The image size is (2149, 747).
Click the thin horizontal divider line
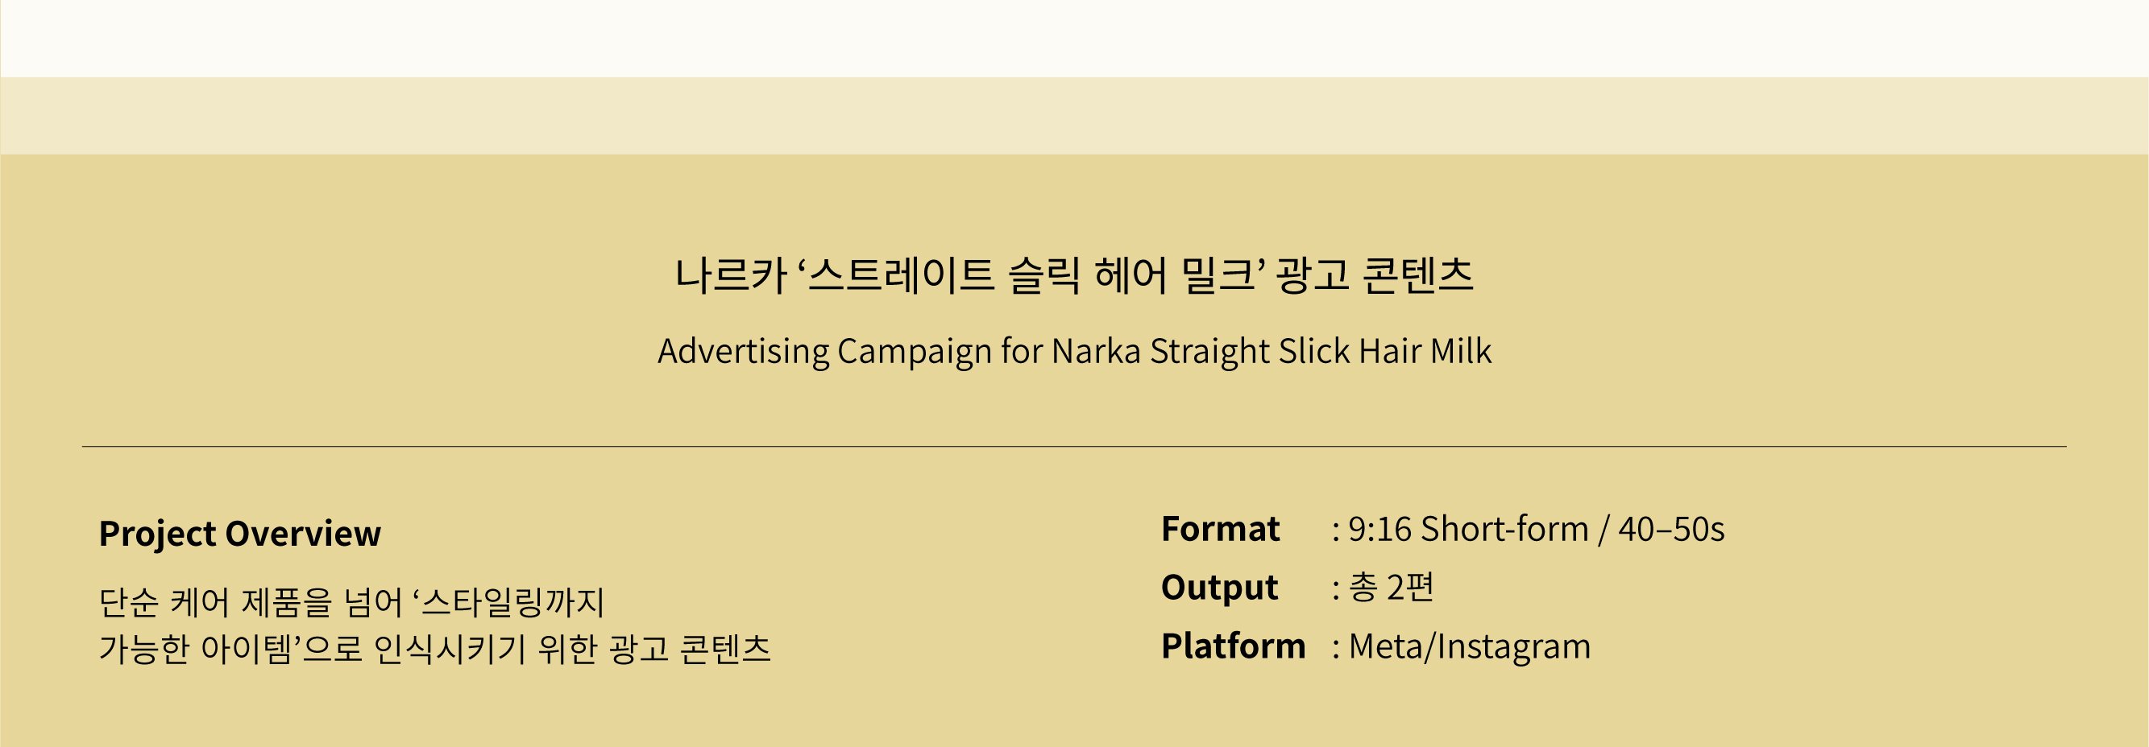1075,447
